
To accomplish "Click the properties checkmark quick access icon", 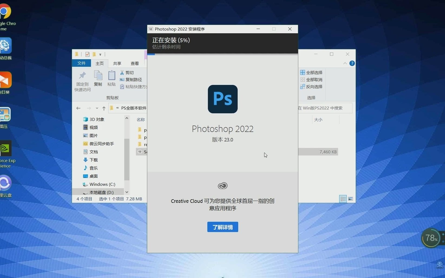I will 87,54.
